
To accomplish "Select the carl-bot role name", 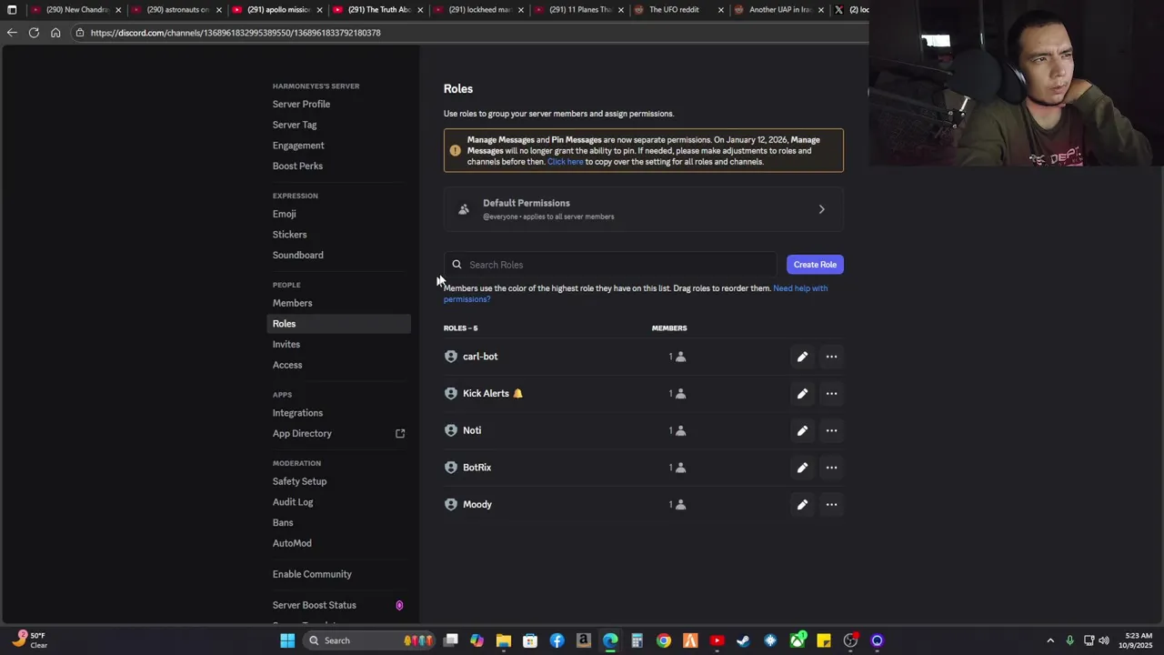I will point(480,357).
